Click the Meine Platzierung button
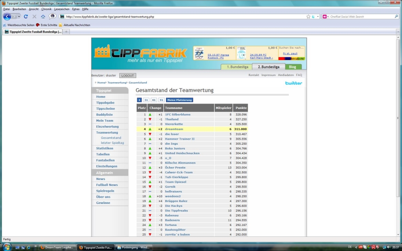Image resolution: width=402 pixels, height=251 pixels. coord(179,100)
